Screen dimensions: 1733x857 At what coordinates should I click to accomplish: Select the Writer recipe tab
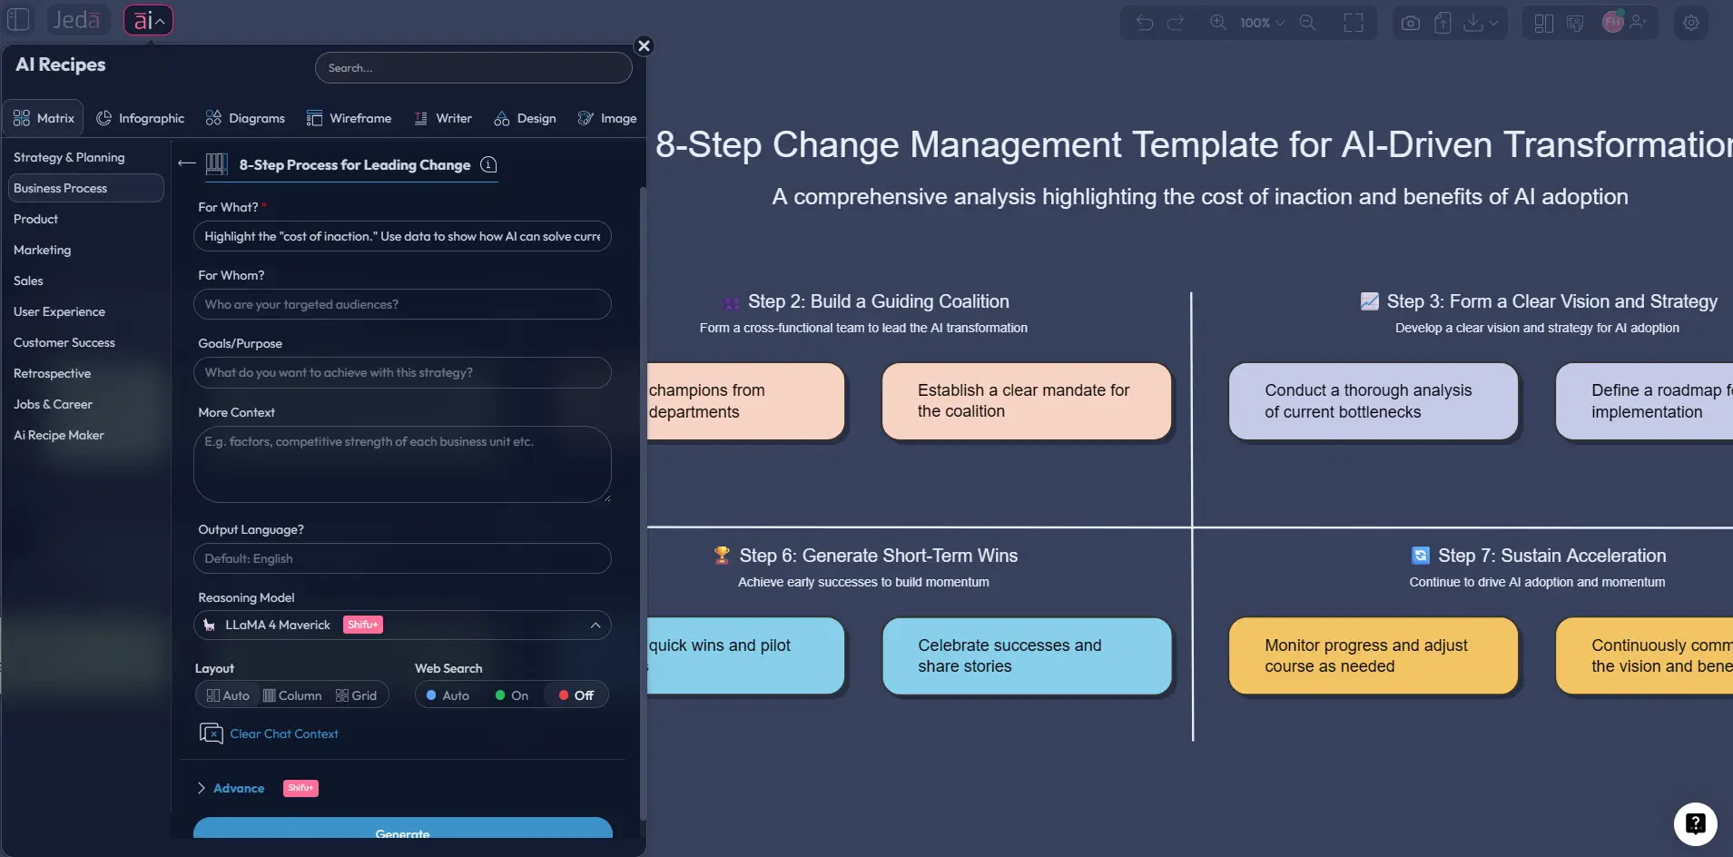click(444, 118)
